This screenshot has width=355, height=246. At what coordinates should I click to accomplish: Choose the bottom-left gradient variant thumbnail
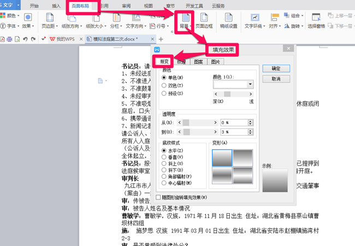click(222, 175)
